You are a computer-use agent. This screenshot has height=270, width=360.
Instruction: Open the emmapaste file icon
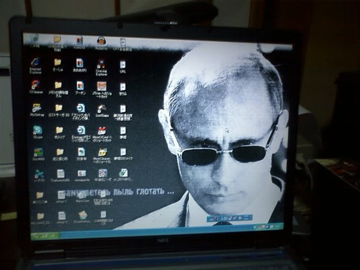82,176
